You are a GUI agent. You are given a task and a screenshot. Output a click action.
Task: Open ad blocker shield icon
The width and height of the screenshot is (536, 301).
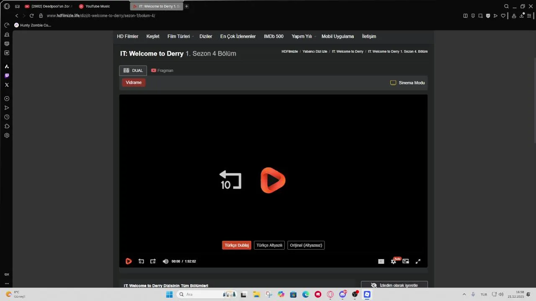(x=488, y=16)
